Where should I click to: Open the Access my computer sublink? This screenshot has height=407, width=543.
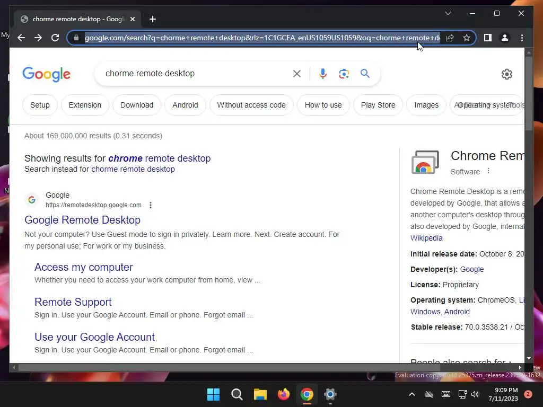click(x=83, y=267)
